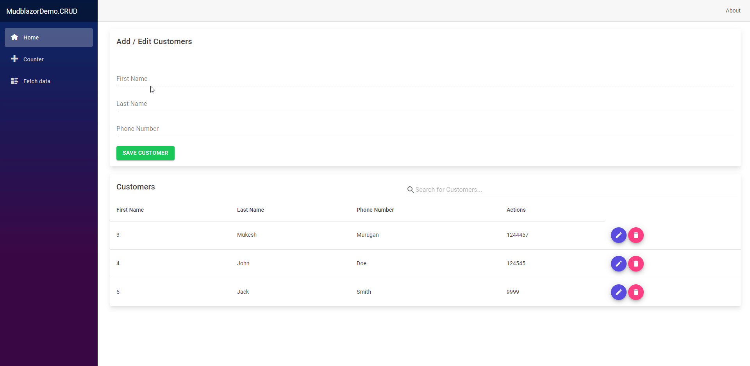750x366 pixels.
Task: Focus the Phone Number text field
Action: point(273,130)
